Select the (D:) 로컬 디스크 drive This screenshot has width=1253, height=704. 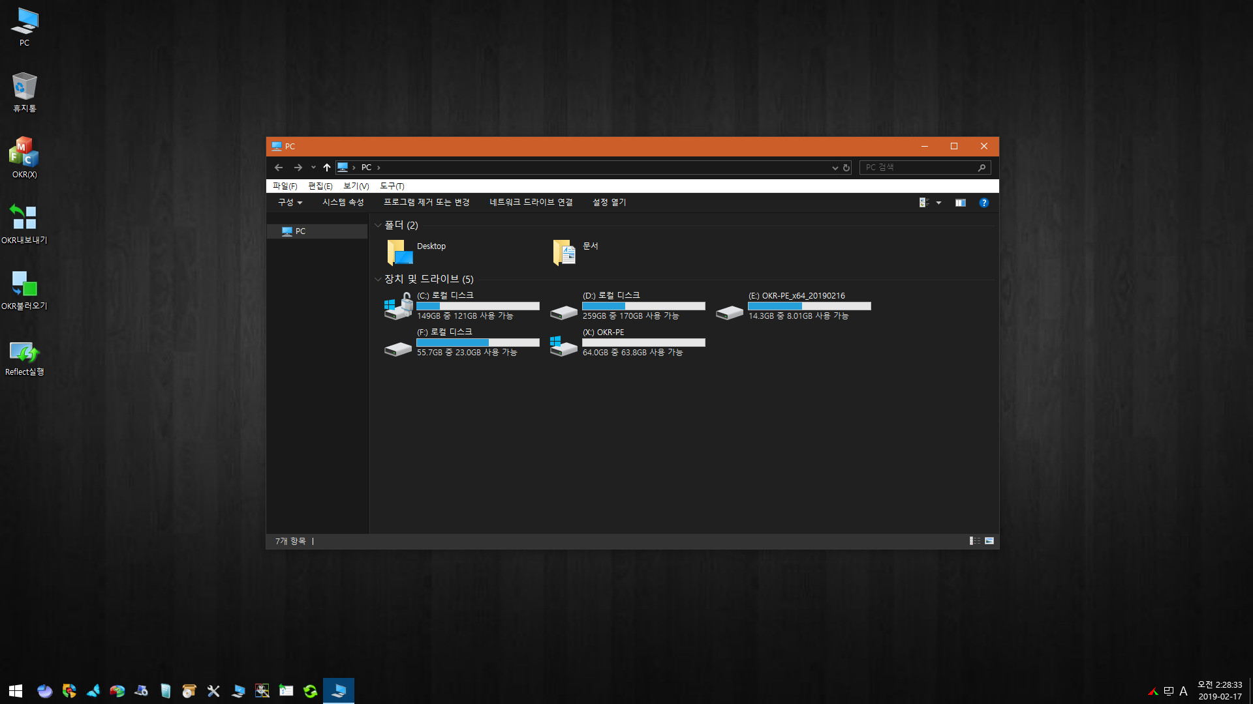[628, 306]
